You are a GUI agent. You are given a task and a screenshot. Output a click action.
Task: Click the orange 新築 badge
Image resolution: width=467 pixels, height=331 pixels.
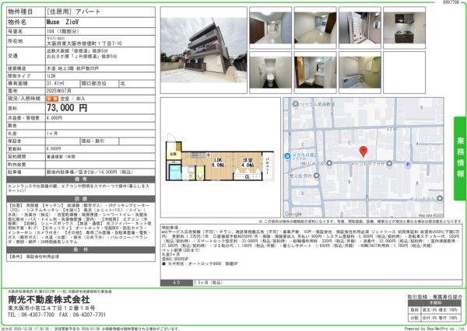(52, 99)
